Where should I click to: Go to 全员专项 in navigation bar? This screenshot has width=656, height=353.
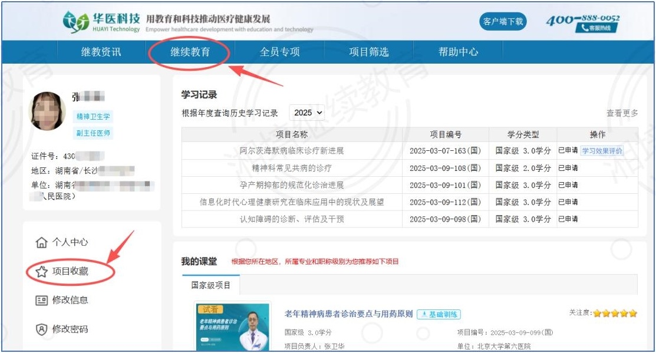click(280, 52)
